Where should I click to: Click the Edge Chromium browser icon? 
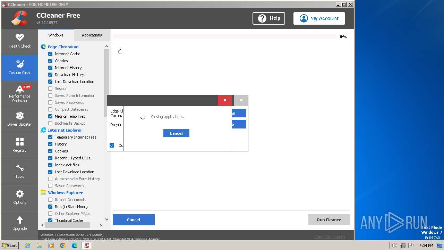coord(43,47)
